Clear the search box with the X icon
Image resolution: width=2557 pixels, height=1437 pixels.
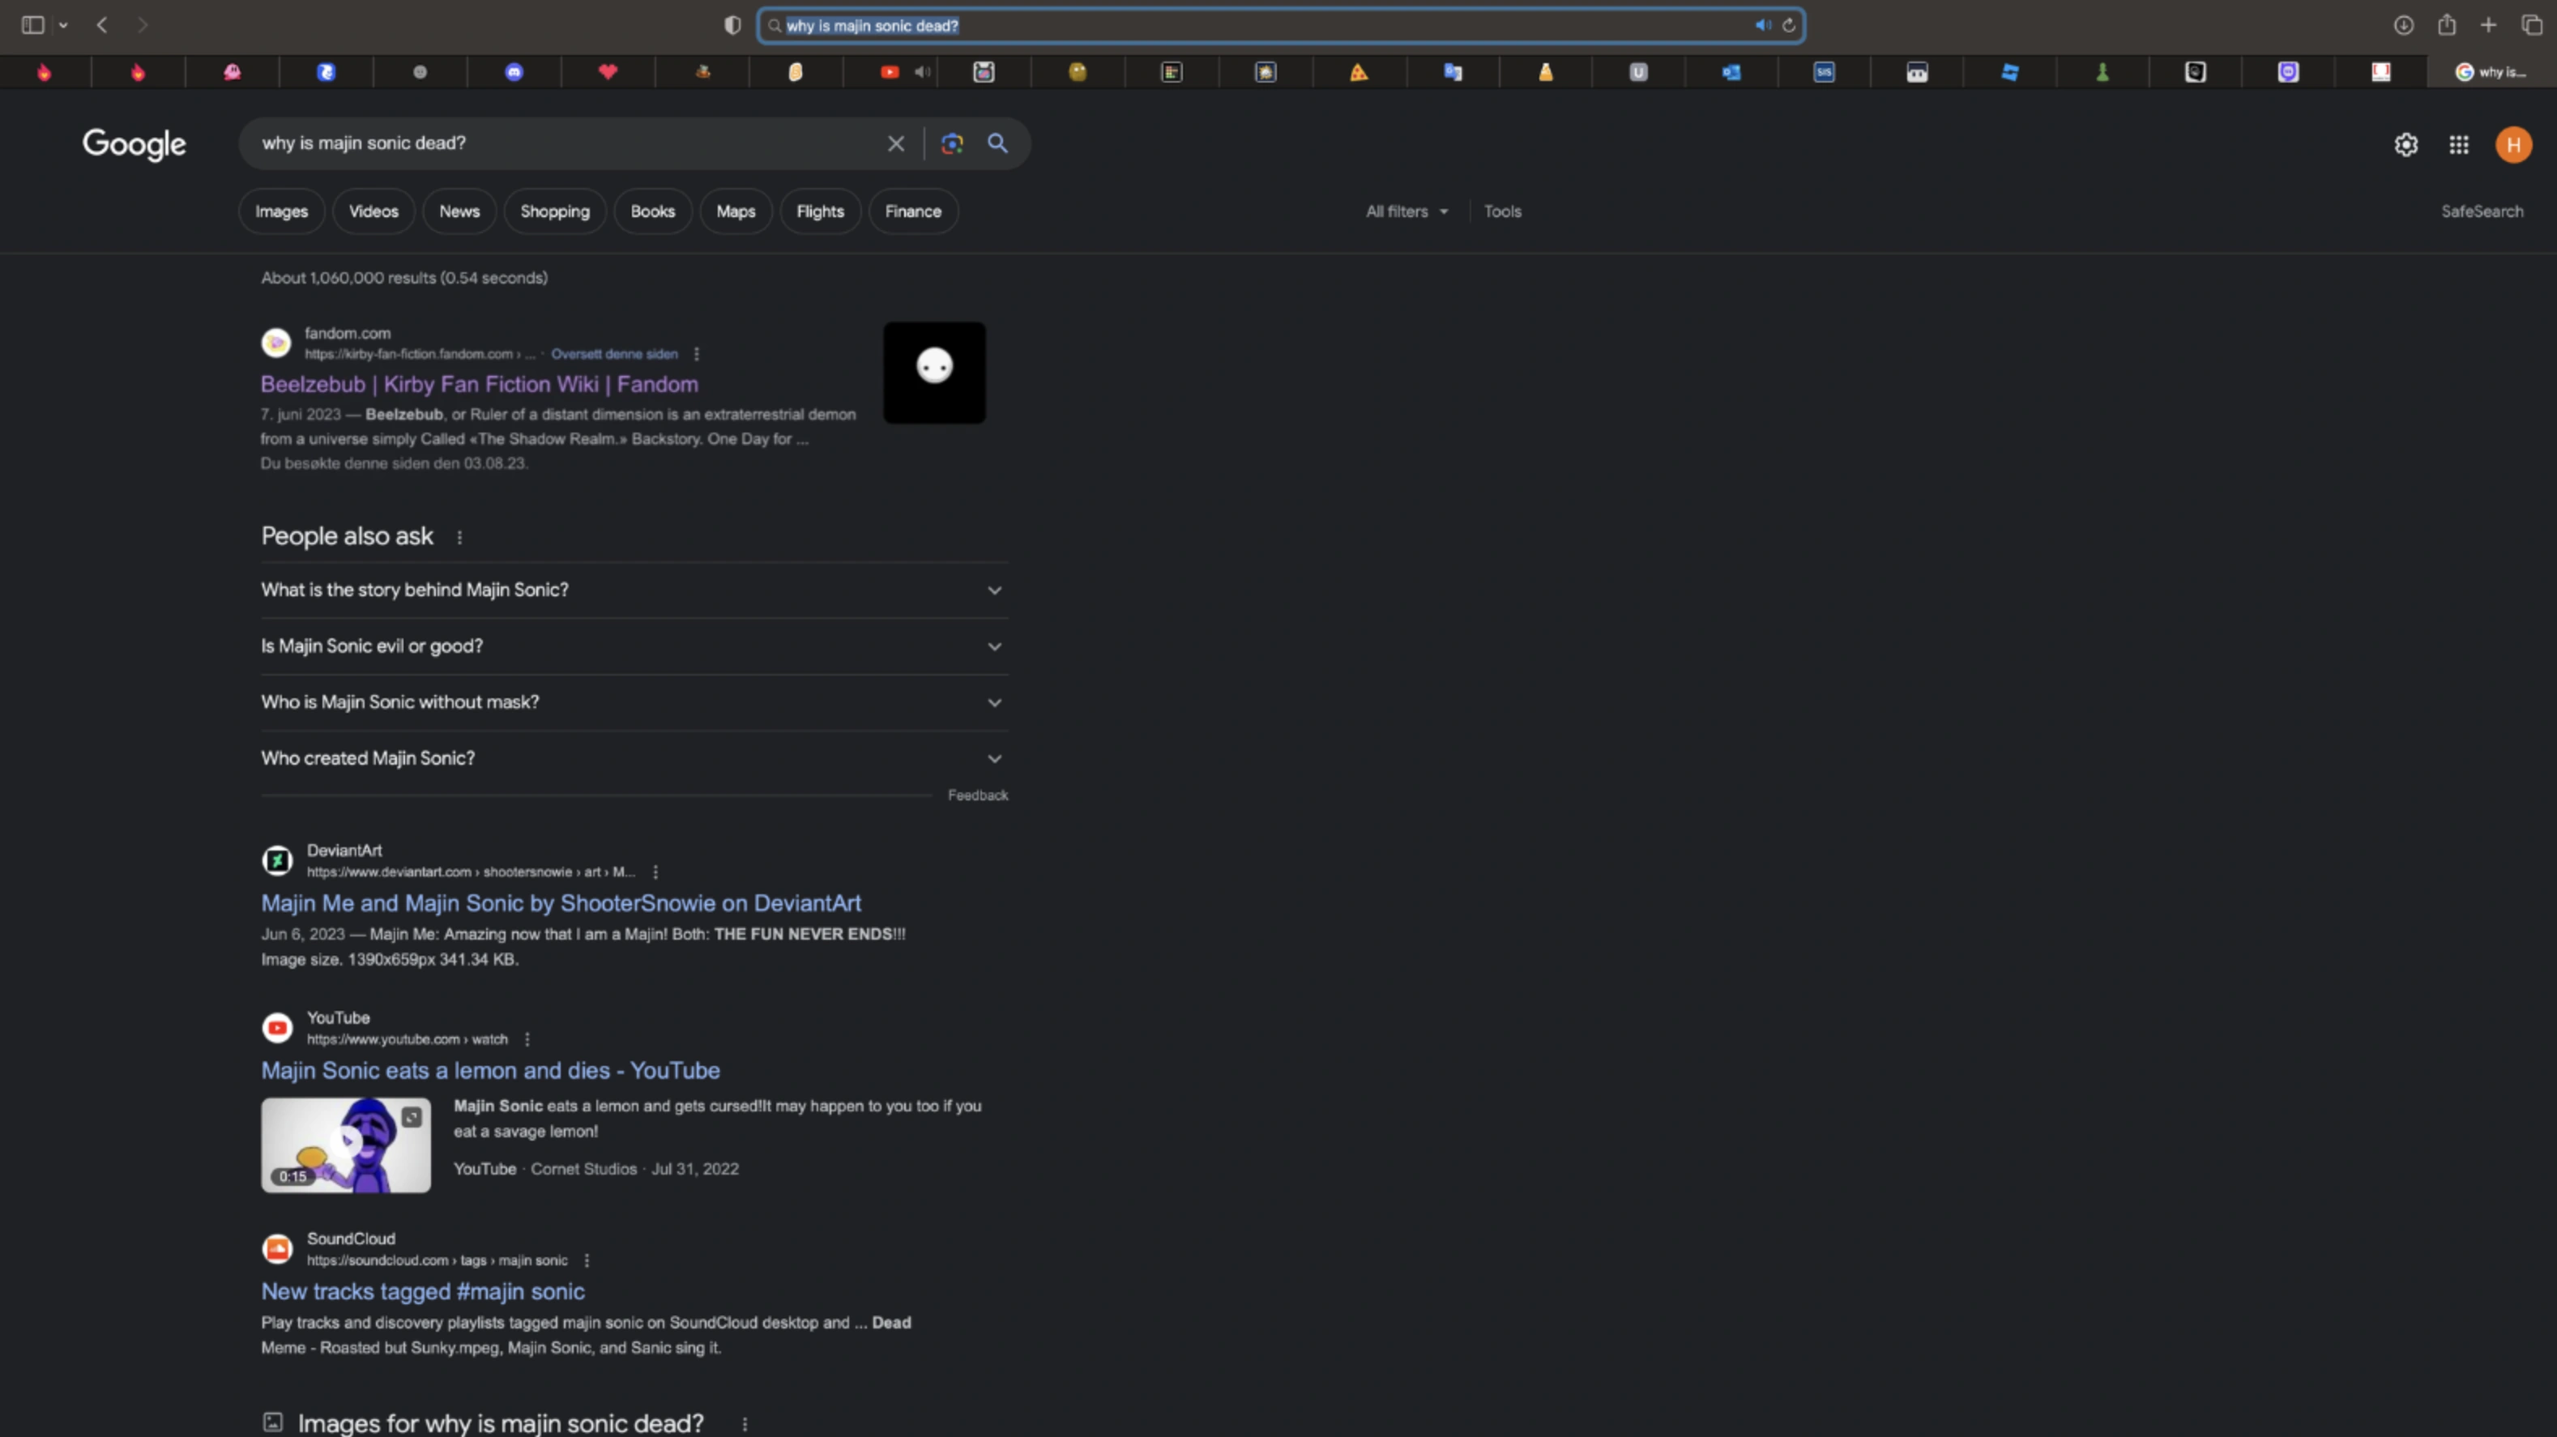pyautogui.click(x=895, y=144)
